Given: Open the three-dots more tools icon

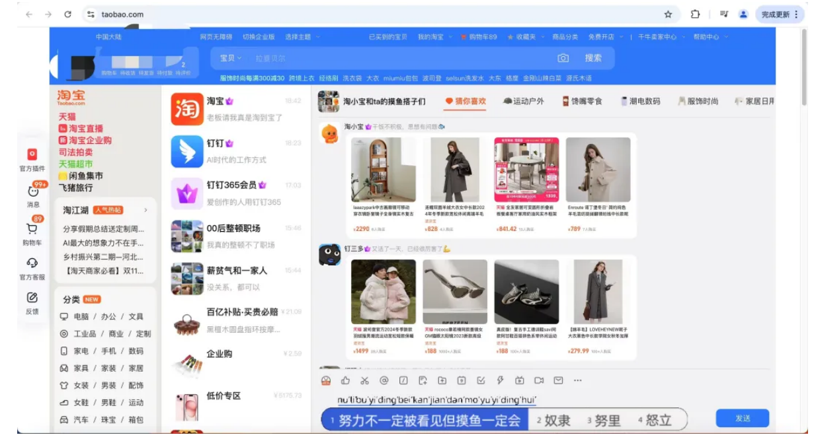Looking at the screenshot, I should click(577, 380).
